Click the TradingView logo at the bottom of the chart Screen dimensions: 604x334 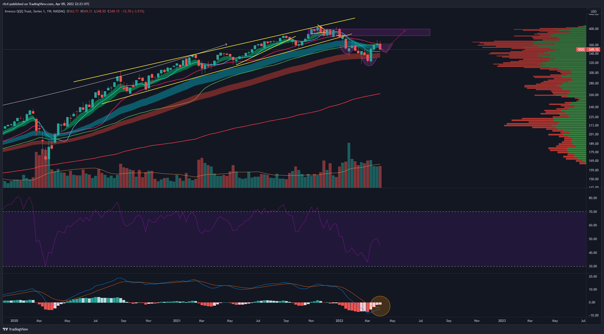15,329
